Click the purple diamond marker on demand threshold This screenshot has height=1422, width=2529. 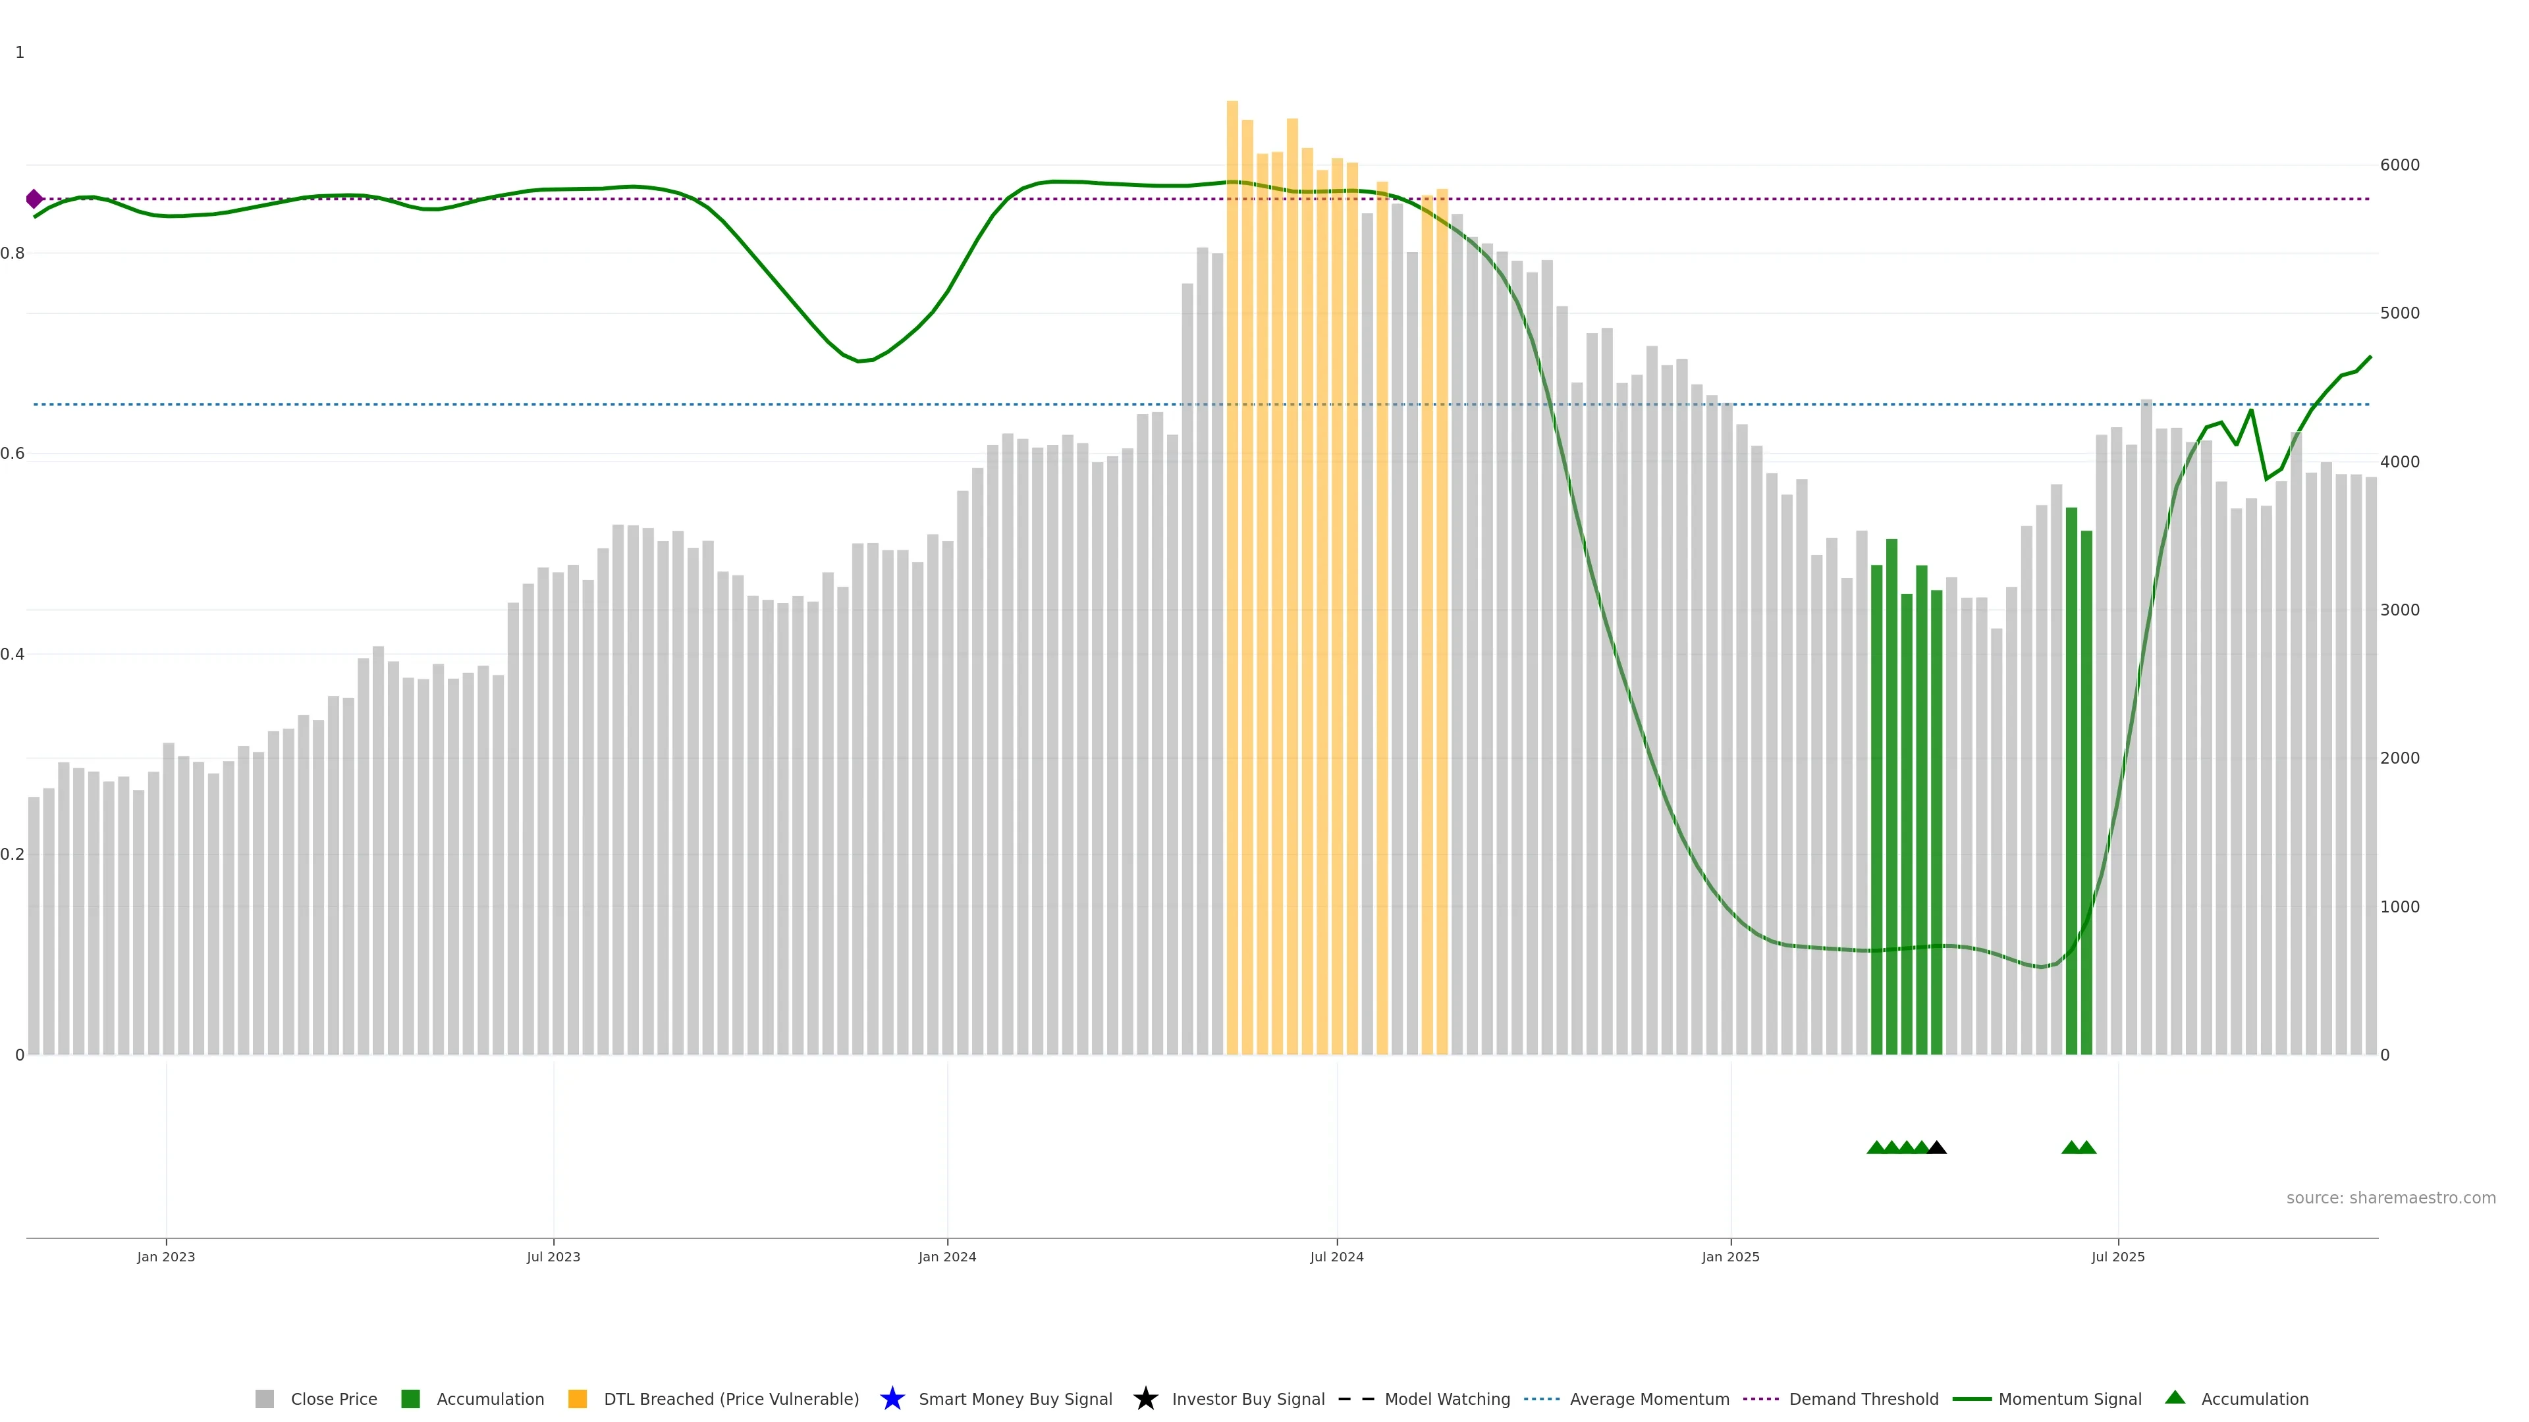tap(34, 199)
